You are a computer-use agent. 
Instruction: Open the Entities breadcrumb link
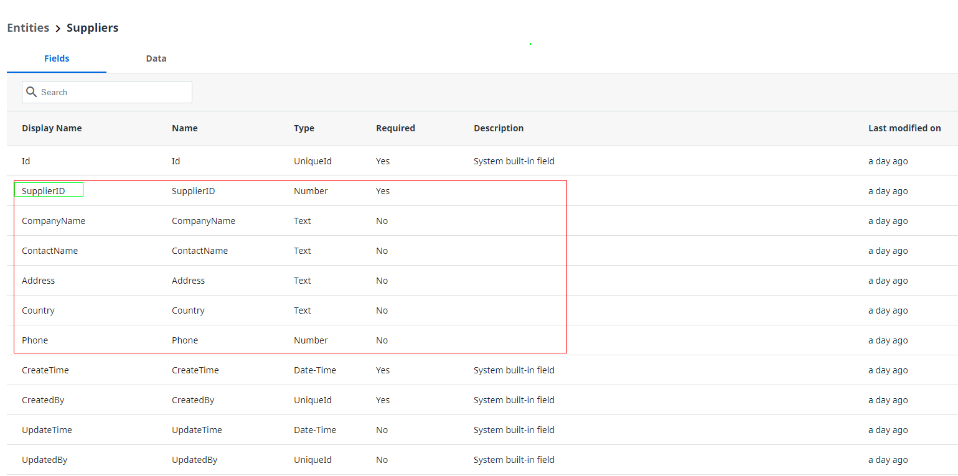click(28, 27)
